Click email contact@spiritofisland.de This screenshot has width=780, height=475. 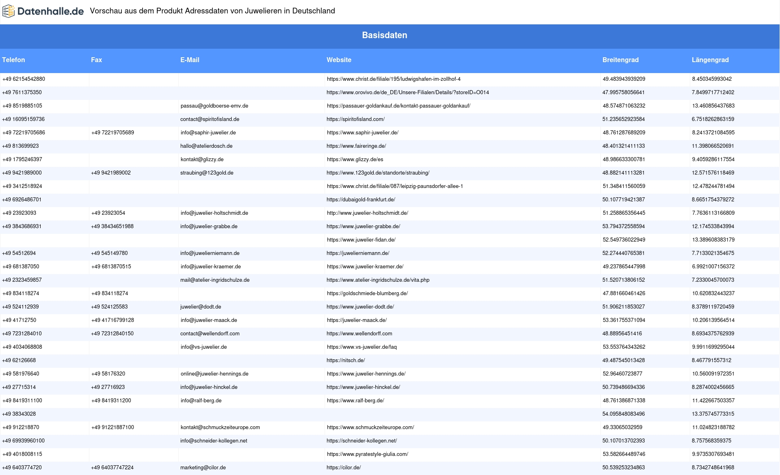click(x=210, y=119)
